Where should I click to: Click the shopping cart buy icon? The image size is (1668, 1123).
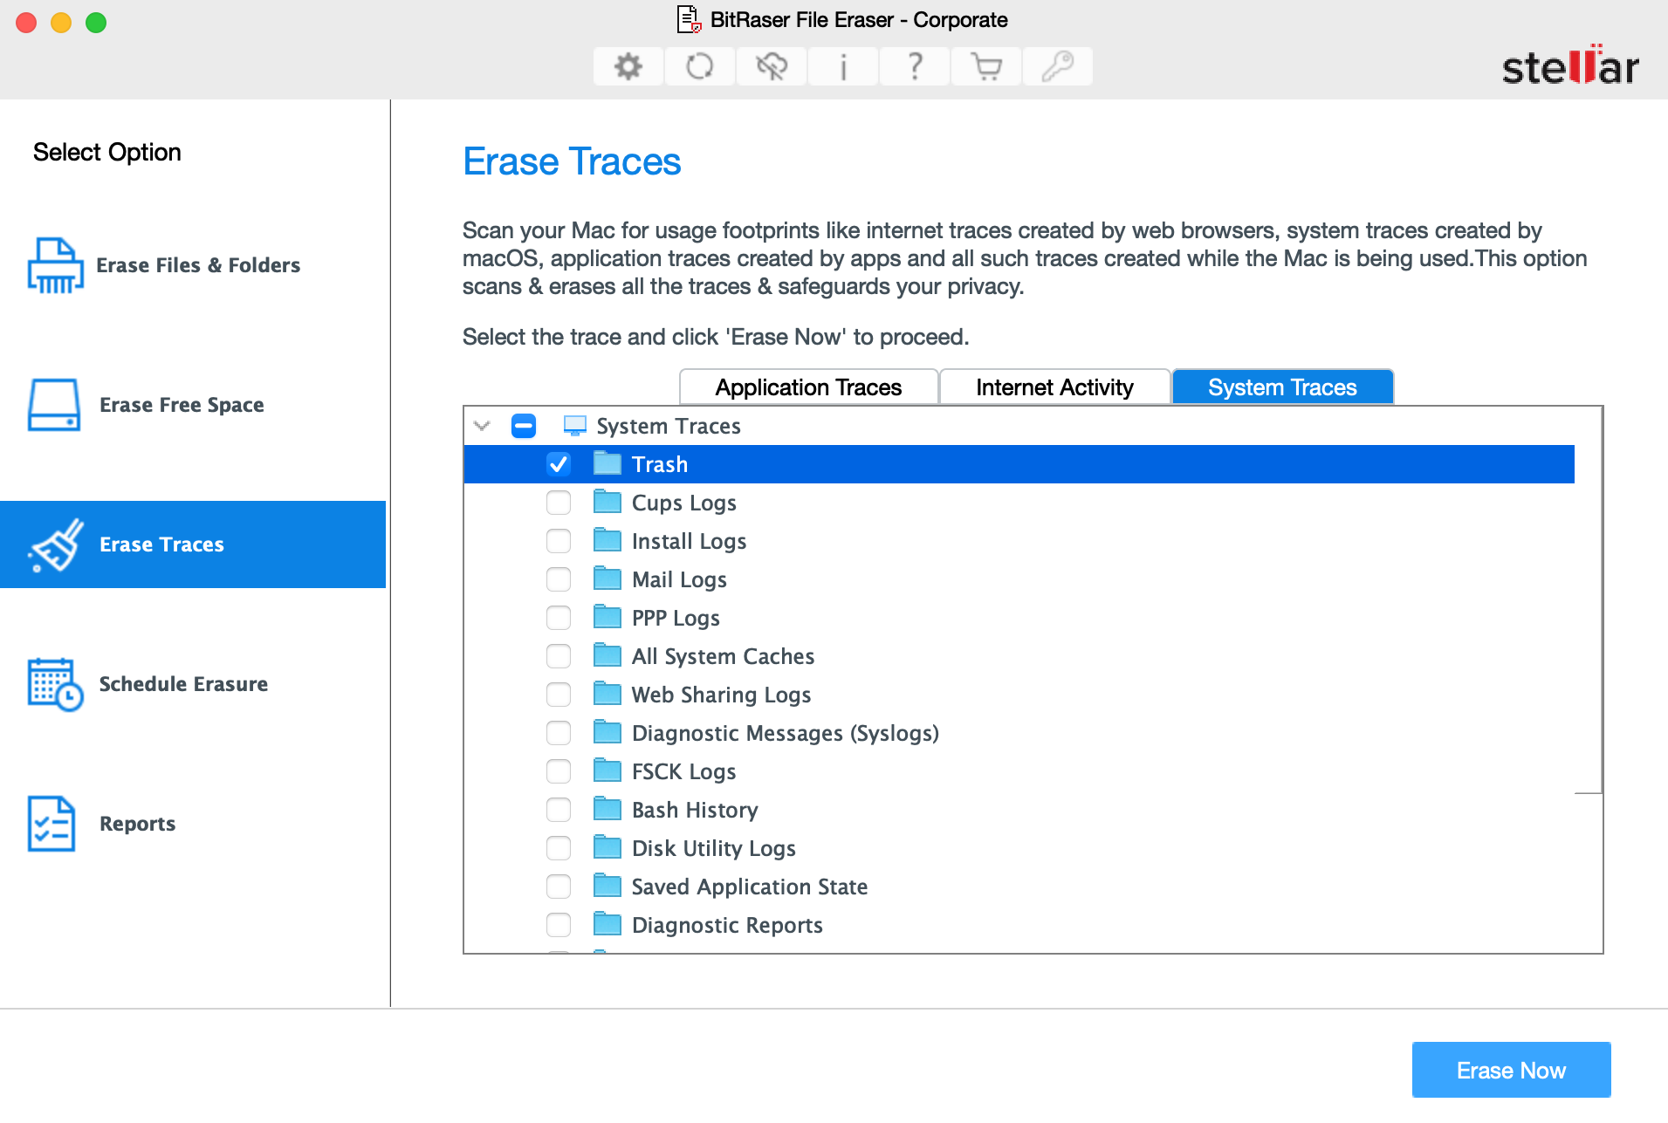[x=986, y=66]
